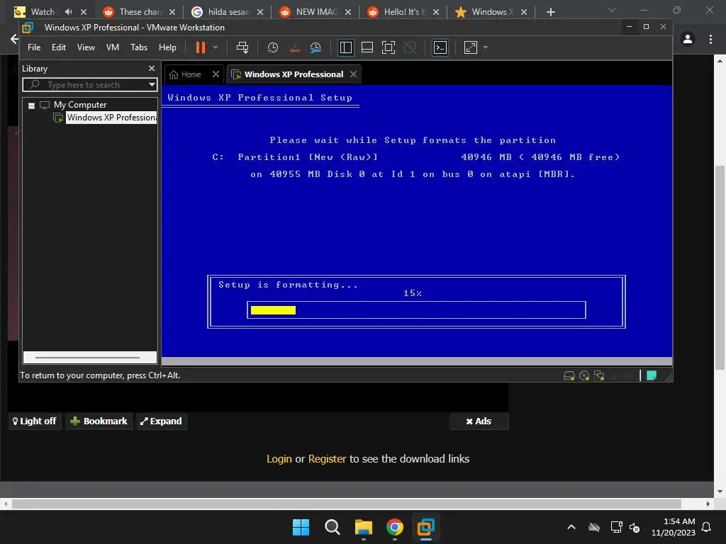Open the Windows Start menu
The image size is (726, 544).
point(301,527)
